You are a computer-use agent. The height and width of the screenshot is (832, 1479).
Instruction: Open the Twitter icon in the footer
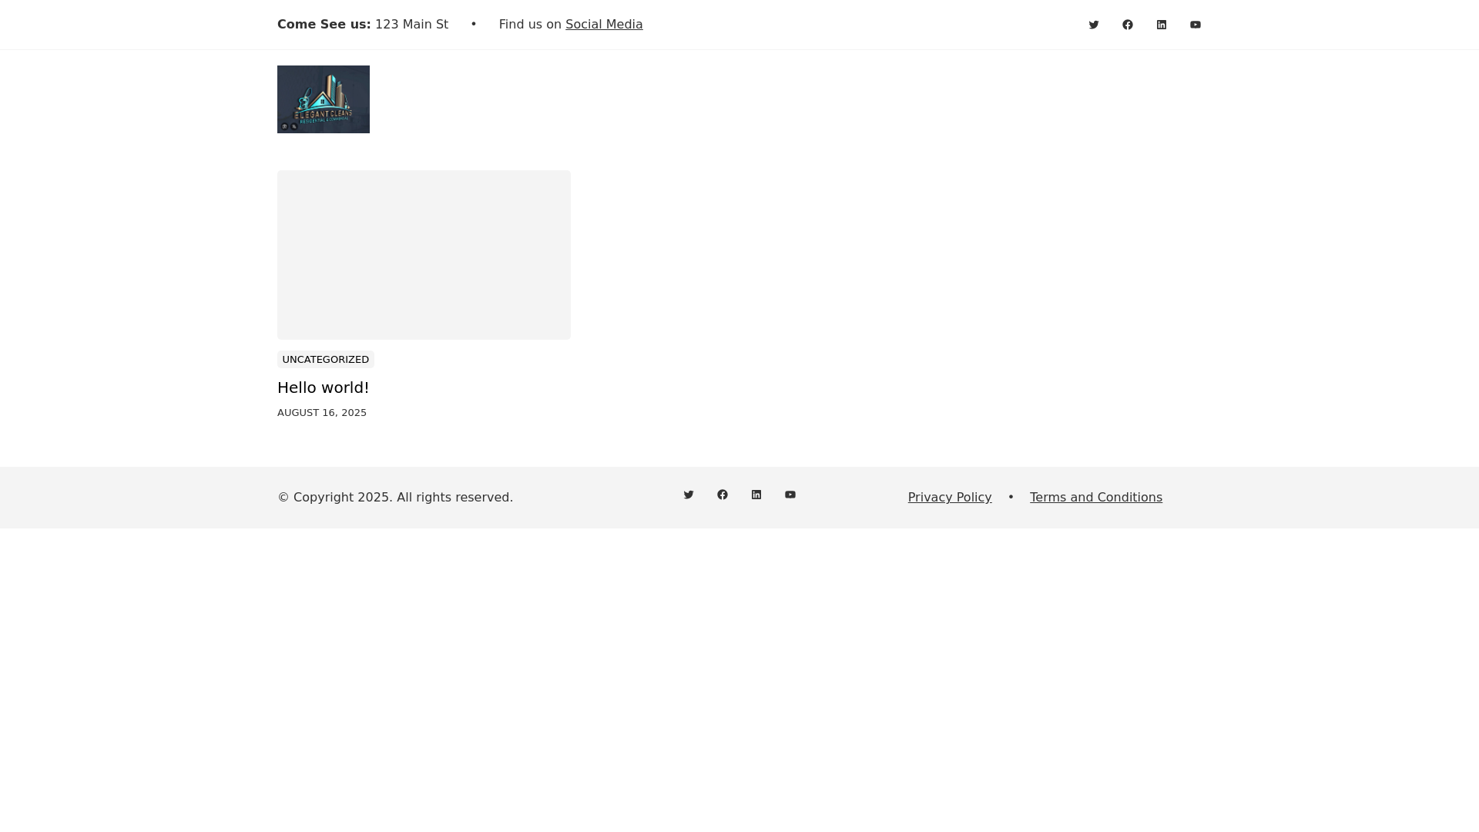point(689,495)
